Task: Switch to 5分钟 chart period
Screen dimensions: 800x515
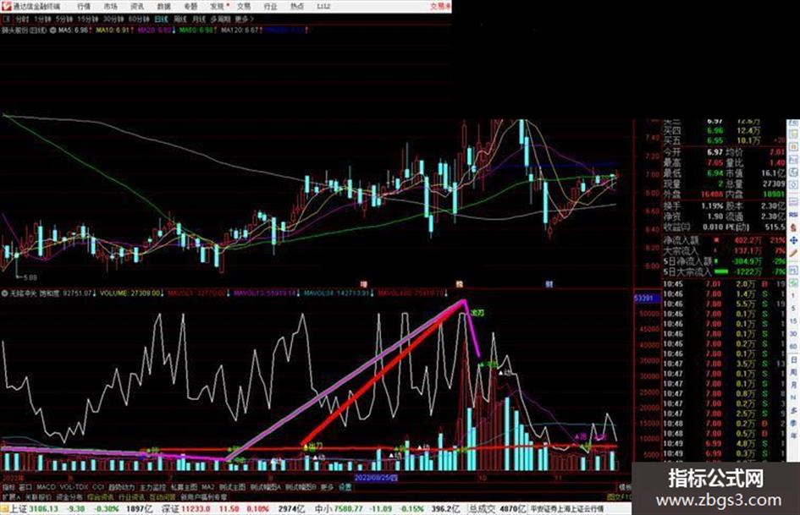Action: (x=63, y=19)
